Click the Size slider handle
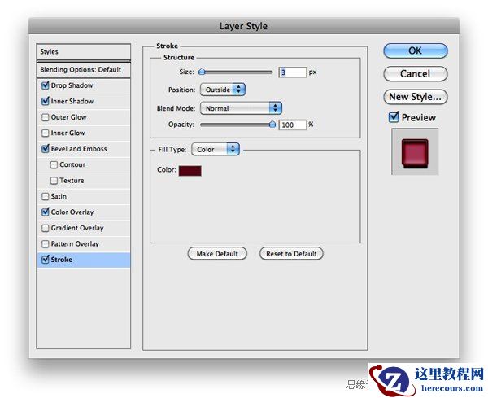This screenshot has width=488, height=398. tap(202, 72)
